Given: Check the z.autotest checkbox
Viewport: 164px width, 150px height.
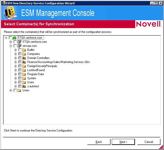Looking at the screenshot, I should tap(20, 86).
